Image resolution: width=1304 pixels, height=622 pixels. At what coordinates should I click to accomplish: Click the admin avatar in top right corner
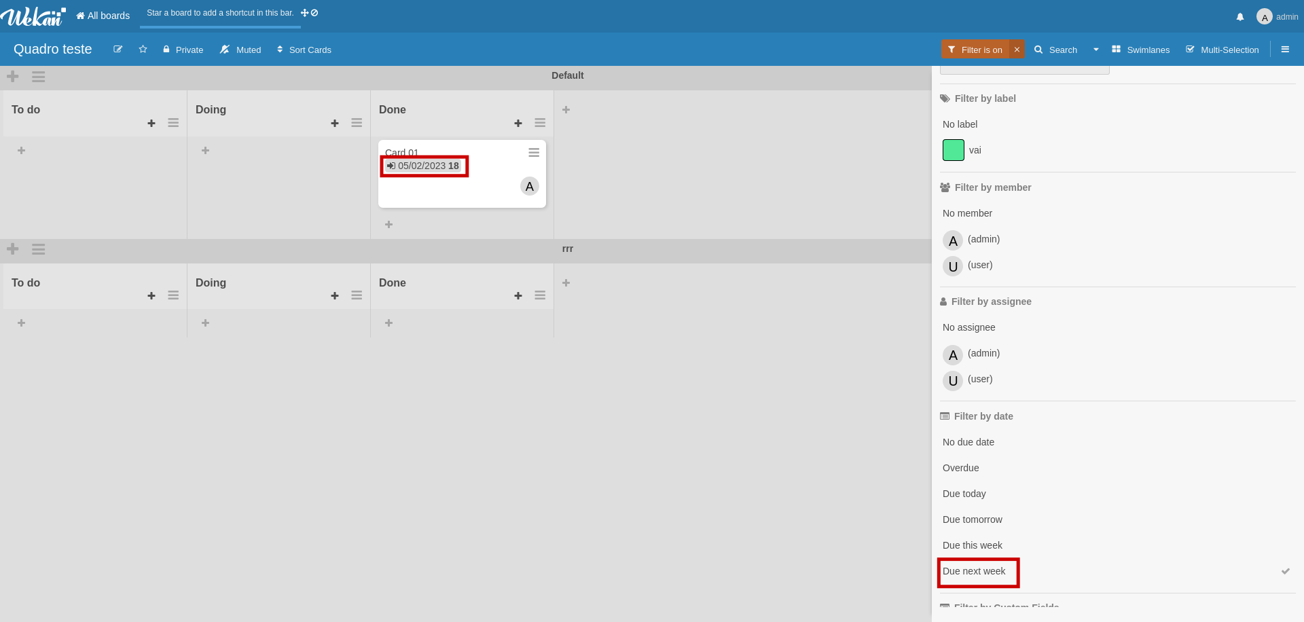(1265, 16)
